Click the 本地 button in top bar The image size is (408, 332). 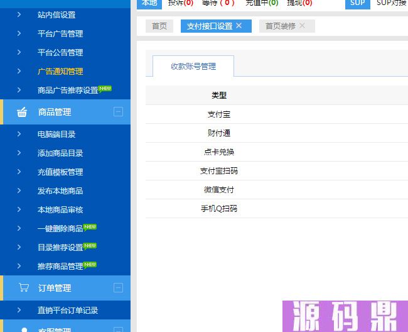coord(149,3)
